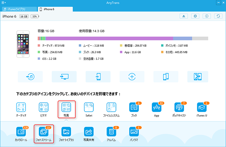
Task: Open the iTunes U category icon
Action: click(x=202, y=107)
